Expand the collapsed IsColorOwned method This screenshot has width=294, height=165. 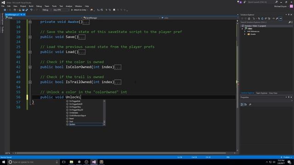[30, 67]
